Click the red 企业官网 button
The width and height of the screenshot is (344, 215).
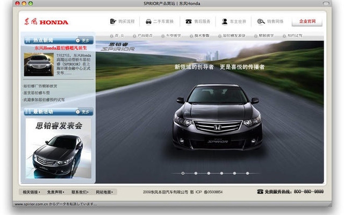tap(307, 21)
